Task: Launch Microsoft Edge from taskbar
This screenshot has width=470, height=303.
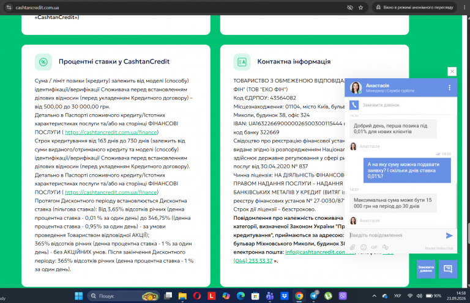Action: click(x=241, y=296)
